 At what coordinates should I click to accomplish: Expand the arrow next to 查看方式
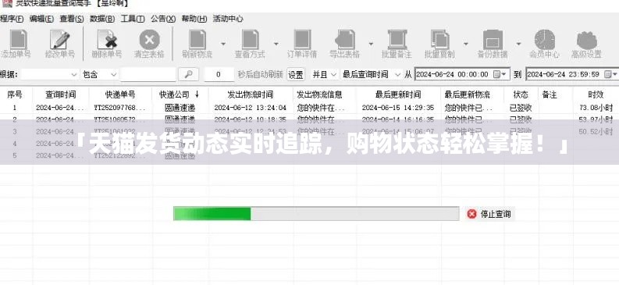pyautogui.click(x=276, y=44)
